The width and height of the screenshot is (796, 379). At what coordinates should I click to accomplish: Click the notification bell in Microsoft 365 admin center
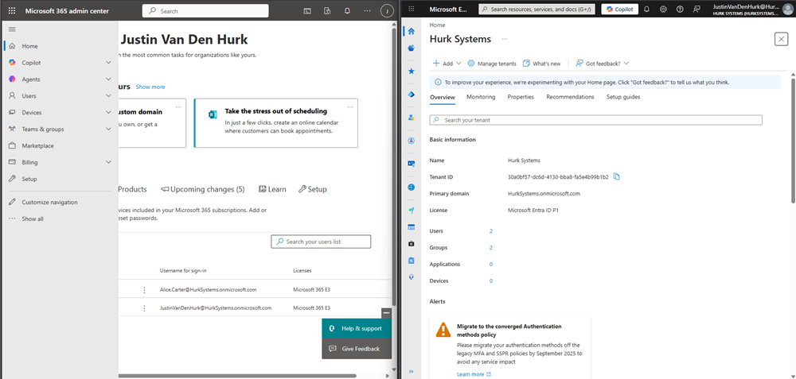(x=347, y=10)
